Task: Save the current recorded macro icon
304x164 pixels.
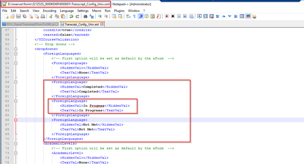Action: 191,17
